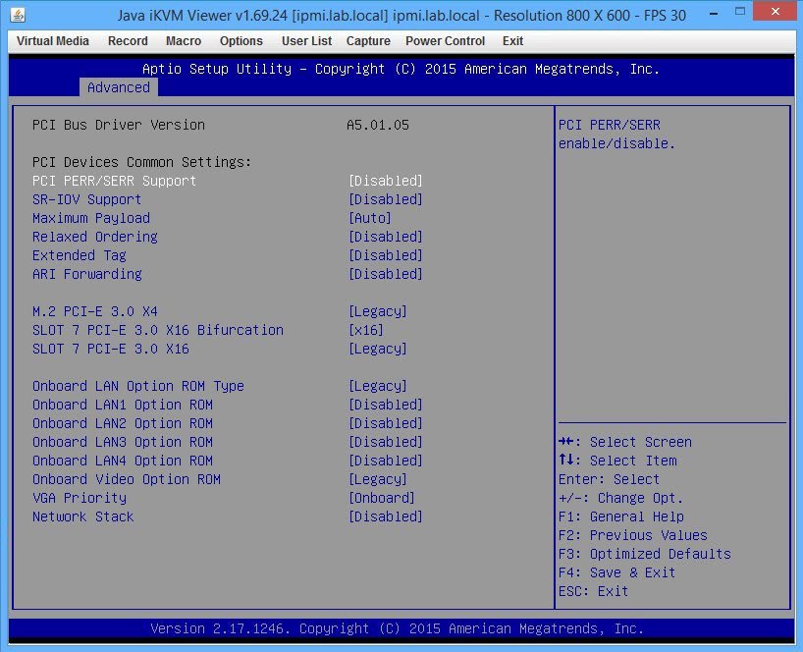Change Onboard LAN1 Option ROM Disabled value
This screenshot has height=652, width=803.
(x=386, y=405)
